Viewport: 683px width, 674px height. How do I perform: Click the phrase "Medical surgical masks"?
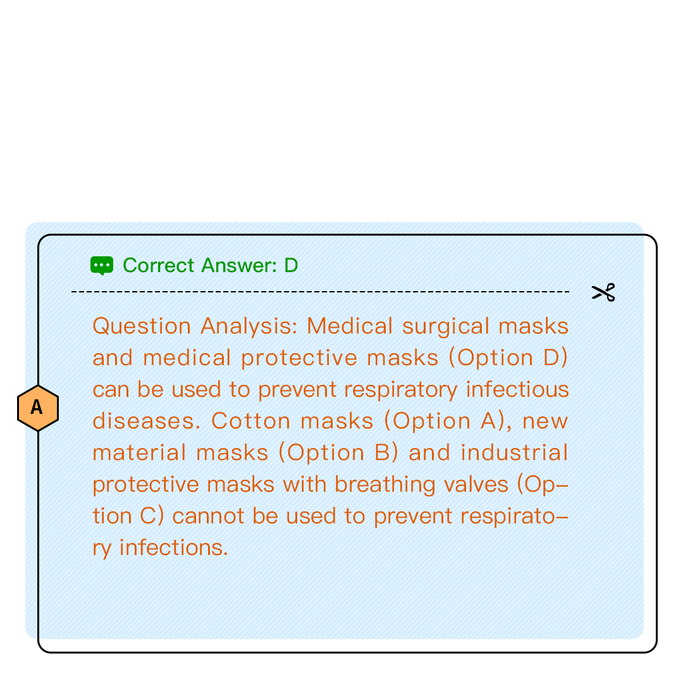(x=438, y=327)
